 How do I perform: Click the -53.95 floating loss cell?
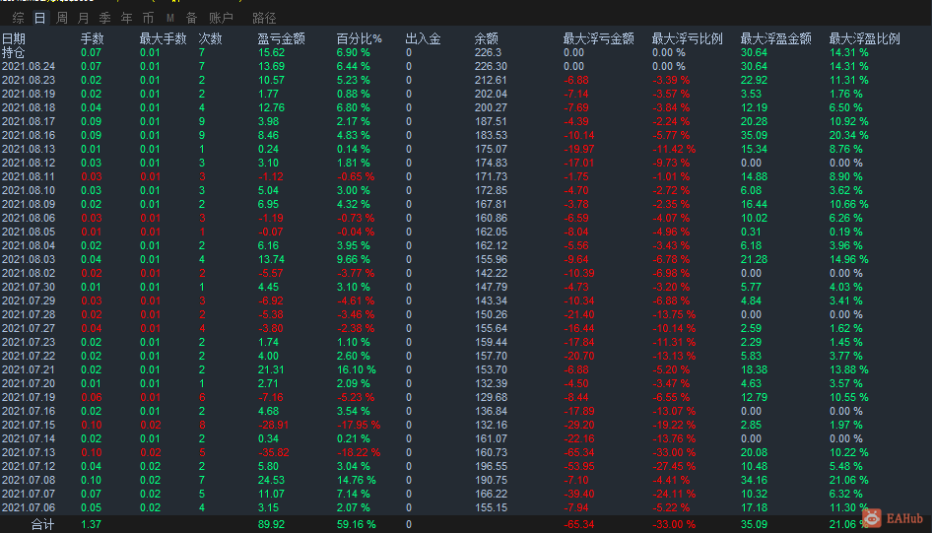coord(579,466)
